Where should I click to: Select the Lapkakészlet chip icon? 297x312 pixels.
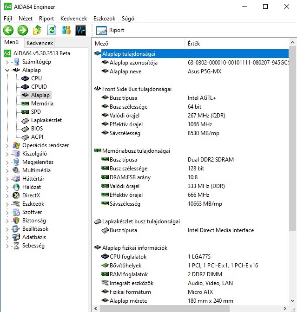[25, 120]
